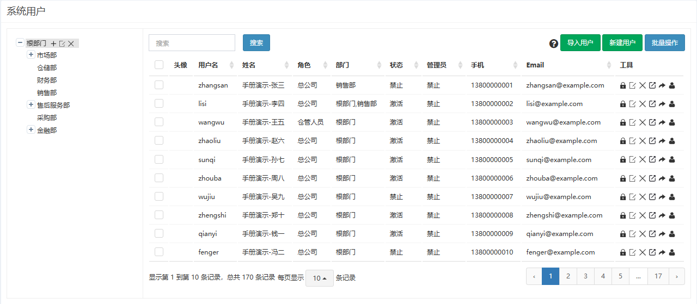Click the share arrow icon in sunqi's row
This screenshot has height=304, width=697.
(662, 160)
